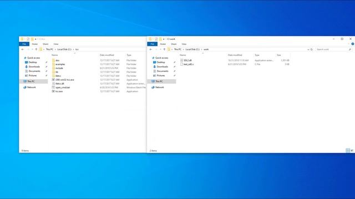
Task: Select the libtcc folder icon in tcc
Action: pos(53,76)
